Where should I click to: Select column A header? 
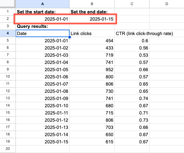[x=43, y=4]
